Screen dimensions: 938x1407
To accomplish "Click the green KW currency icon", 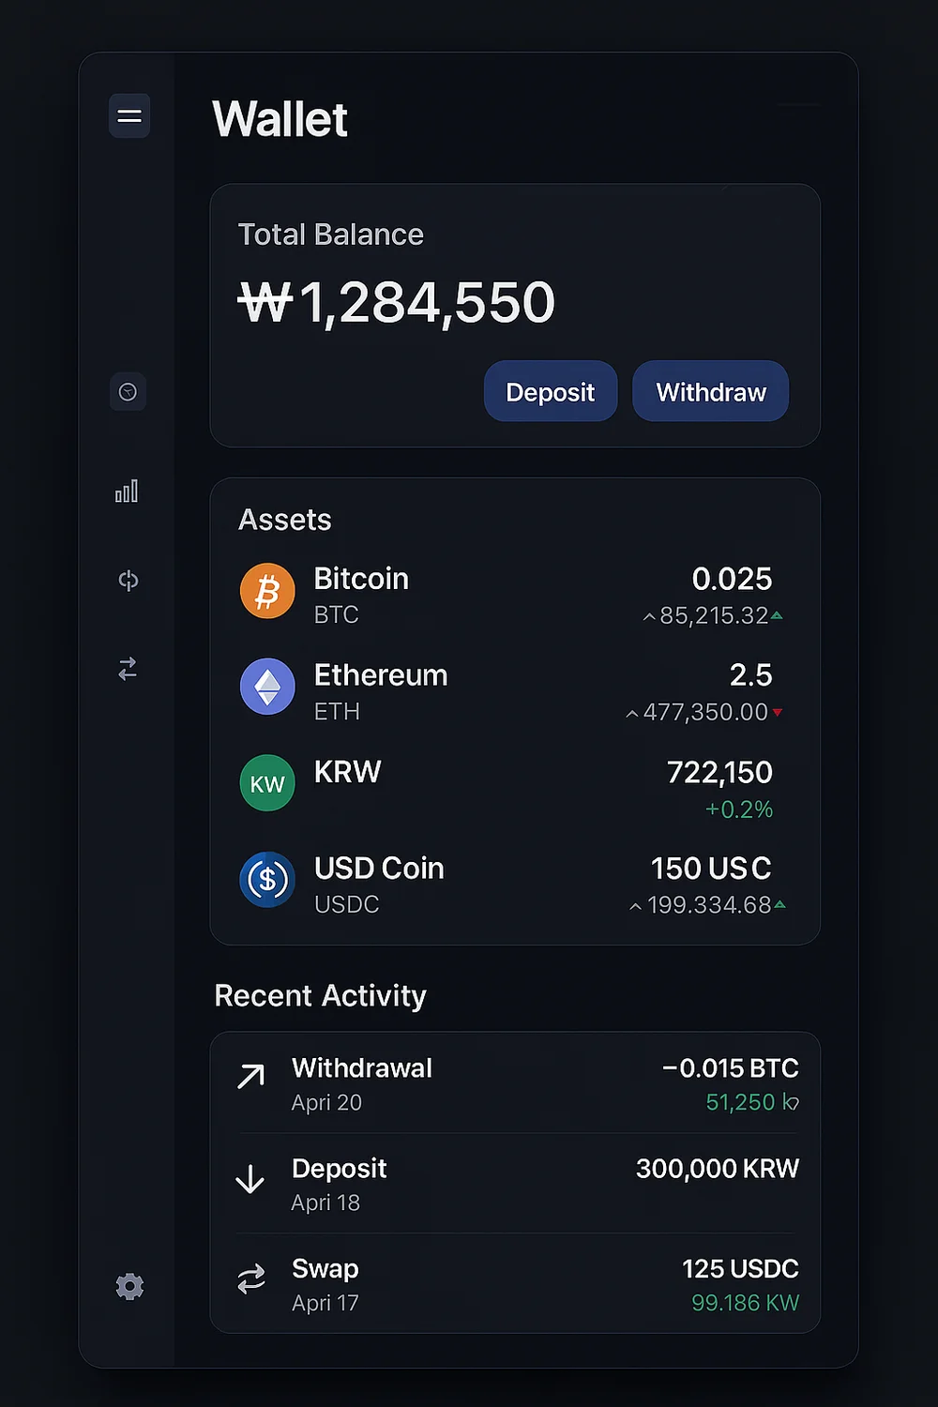I will point(267,783).
